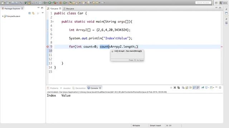
Task: Click the Index Value console output
Action: pos(59,96)
